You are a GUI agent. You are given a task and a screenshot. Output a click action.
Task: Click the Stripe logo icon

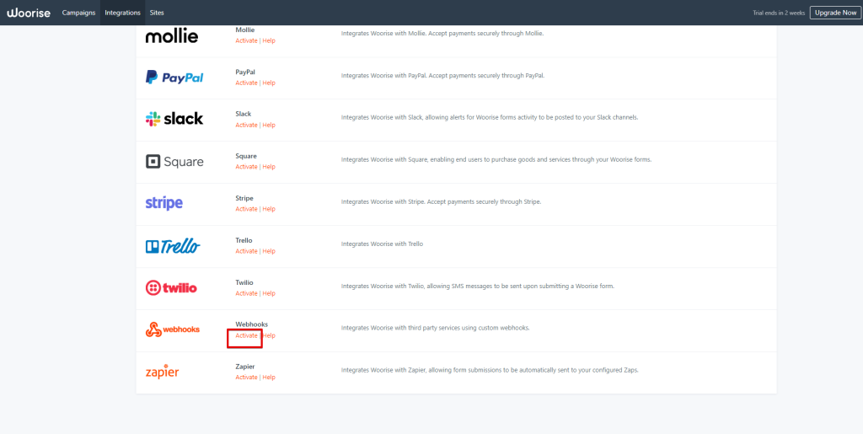164,203
